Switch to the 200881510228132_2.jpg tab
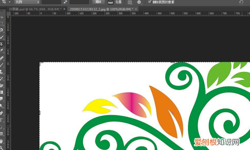 (101, 9)
